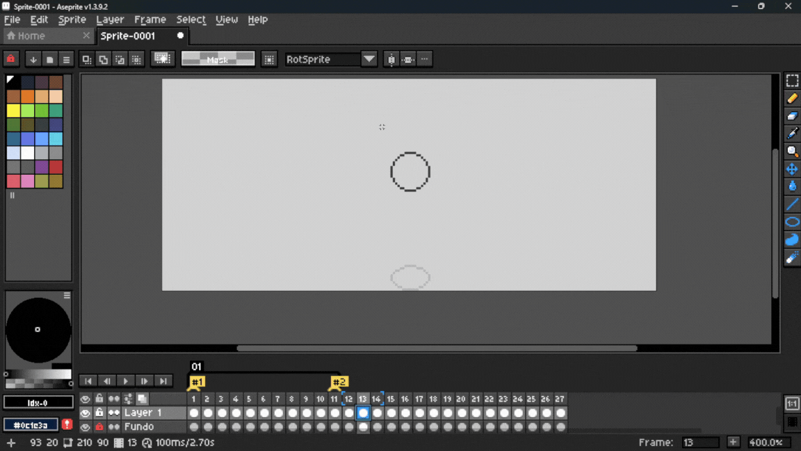801x451 pixels.
Task: Choose Subtract from selection mode icon
Action: tap(120, 59)
